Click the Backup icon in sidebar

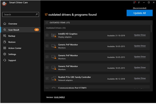pyautogui.click(x=4, y=36)
